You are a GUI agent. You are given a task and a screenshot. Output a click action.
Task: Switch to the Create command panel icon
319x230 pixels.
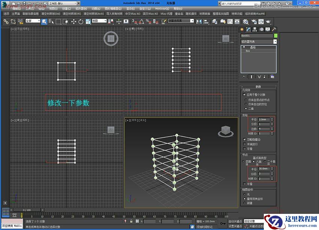point(242,30)
